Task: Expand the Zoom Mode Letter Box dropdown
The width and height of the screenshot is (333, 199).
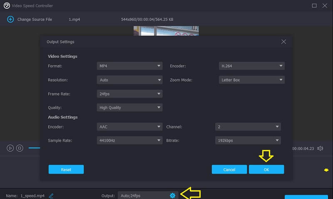Action: tap(251, 80)
